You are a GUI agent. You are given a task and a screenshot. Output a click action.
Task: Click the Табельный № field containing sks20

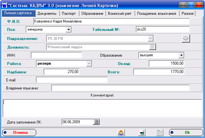[x=163, y=29]
